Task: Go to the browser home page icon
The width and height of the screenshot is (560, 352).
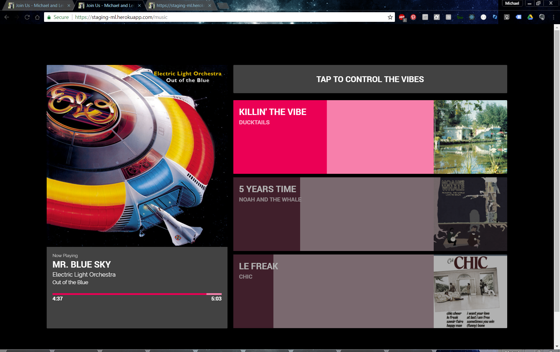Action: tap(37, 17)
